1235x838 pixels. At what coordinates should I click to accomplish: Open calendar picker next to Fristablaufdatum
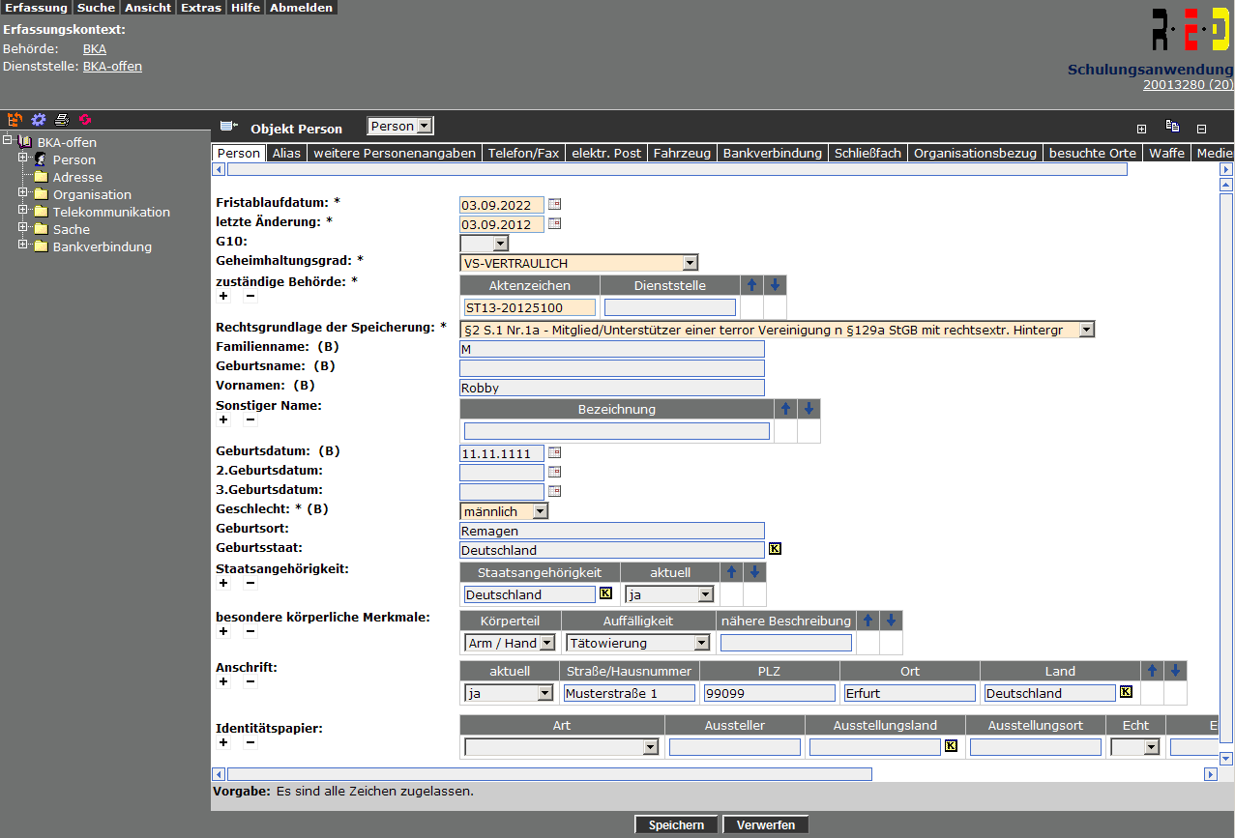[x=554, y=205]
